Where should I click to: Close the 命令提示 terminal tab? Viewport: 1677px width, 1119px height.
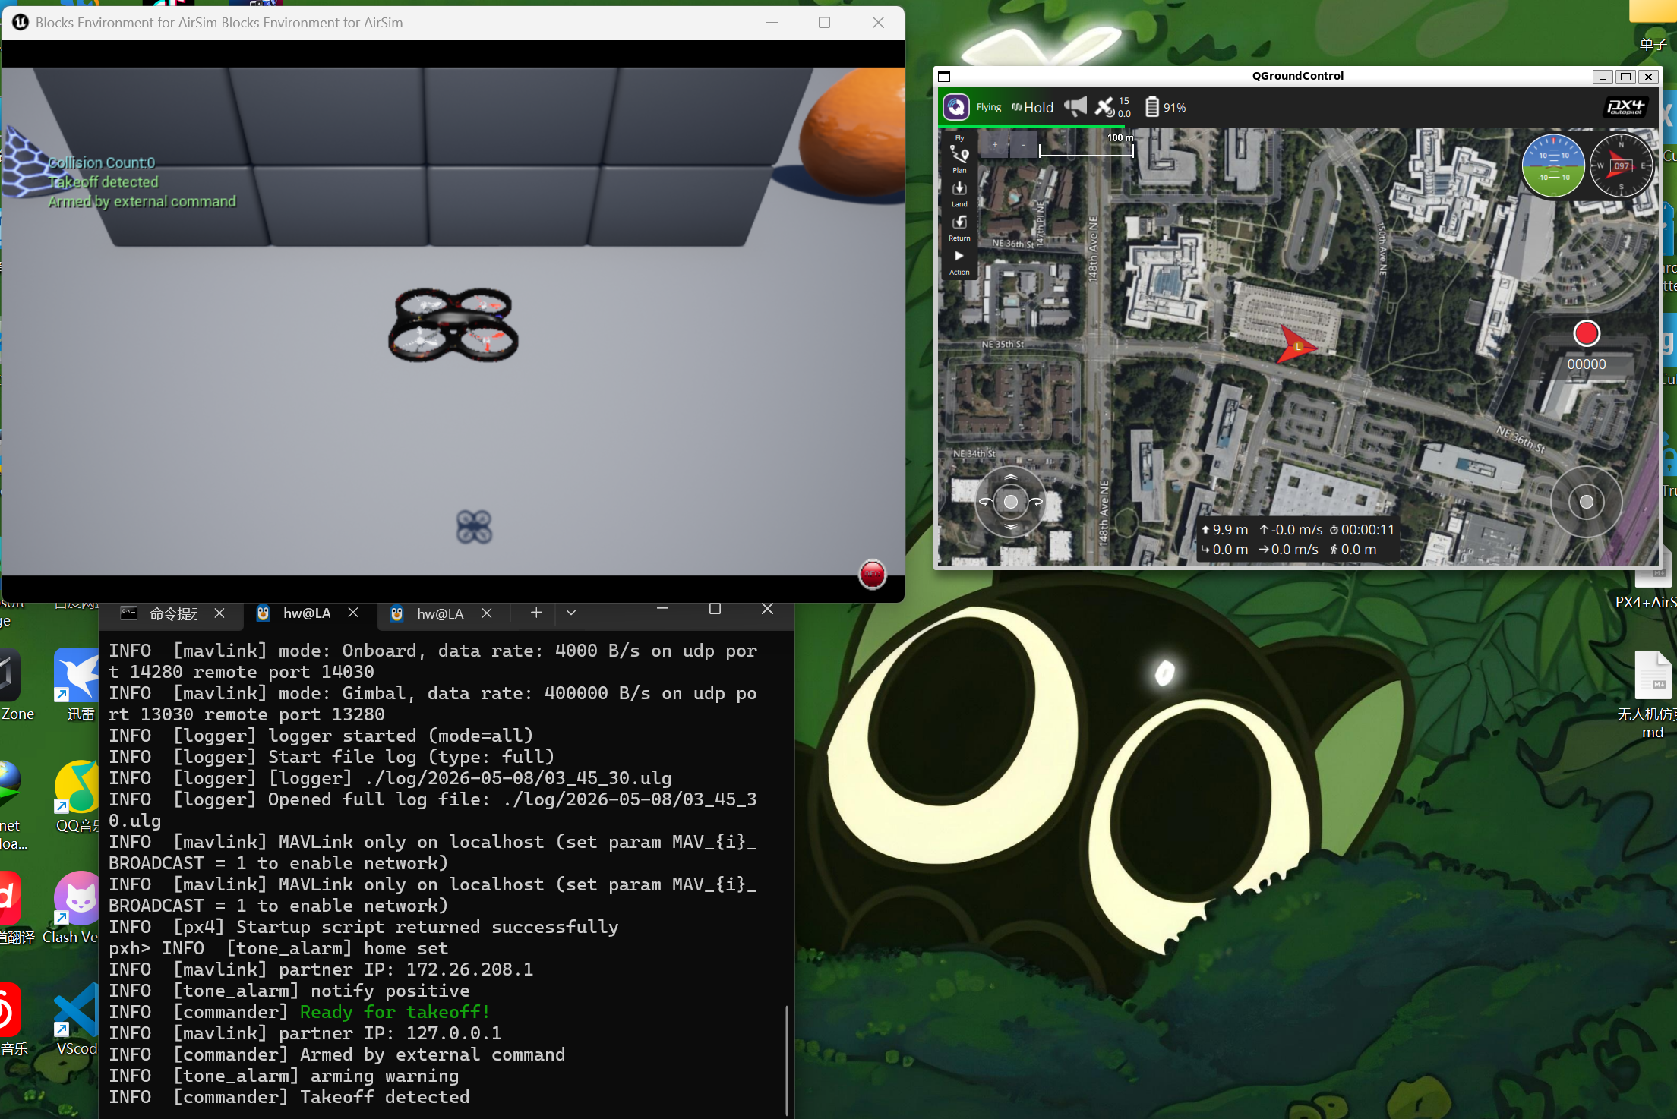tap(219, 613)
